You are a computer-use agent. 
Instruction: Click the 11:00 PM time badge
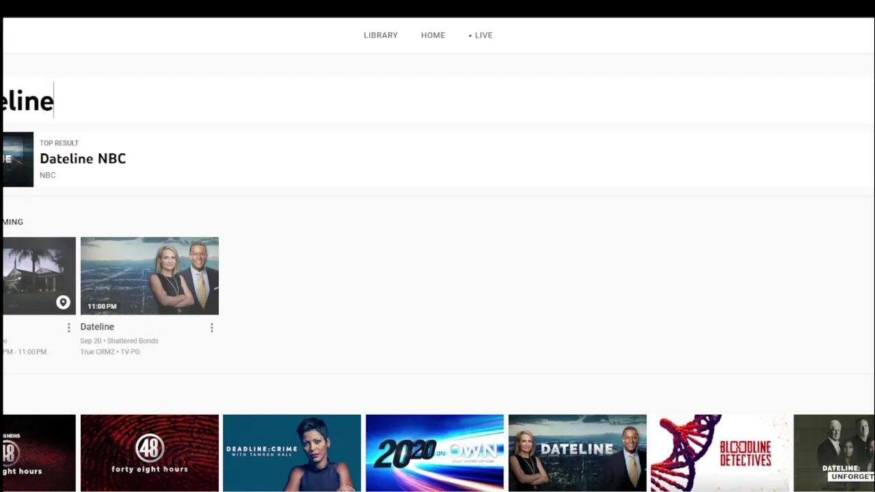tap(102, 306)
